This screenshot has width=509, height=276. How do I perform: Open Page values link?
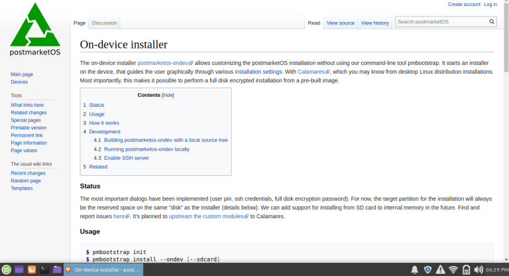coord(24,151)
